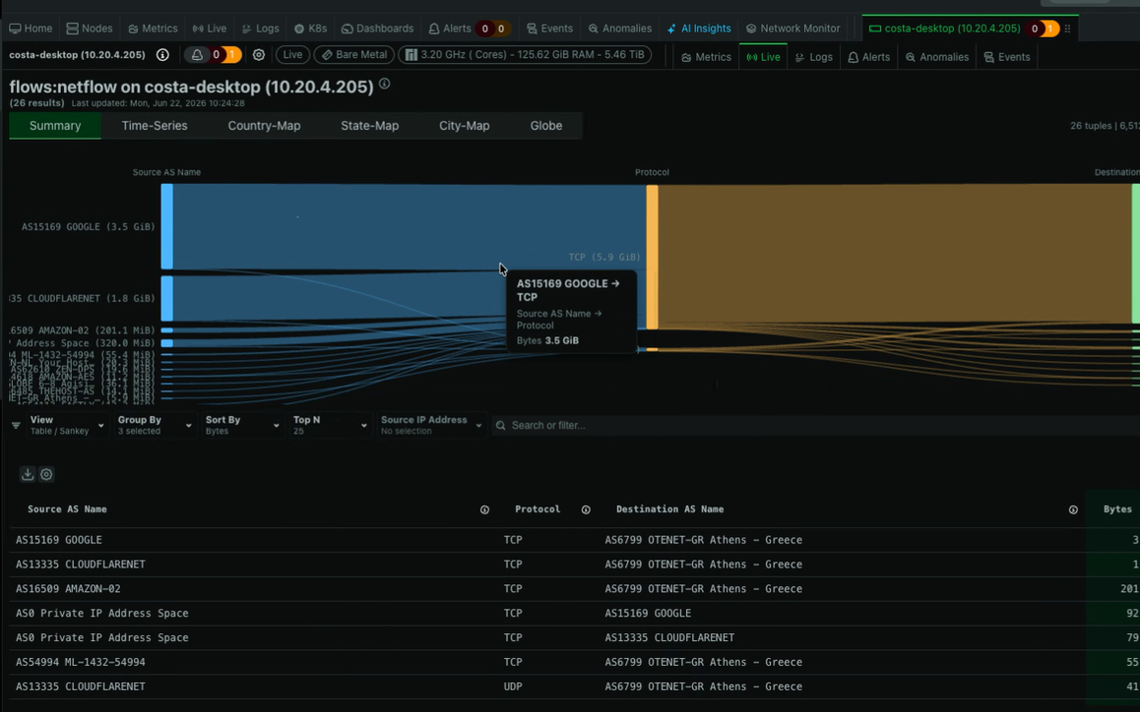This screenshot has height=712, width=1140.
Task: Select the node-level Live sub-tab
Action: pos(763,57)
